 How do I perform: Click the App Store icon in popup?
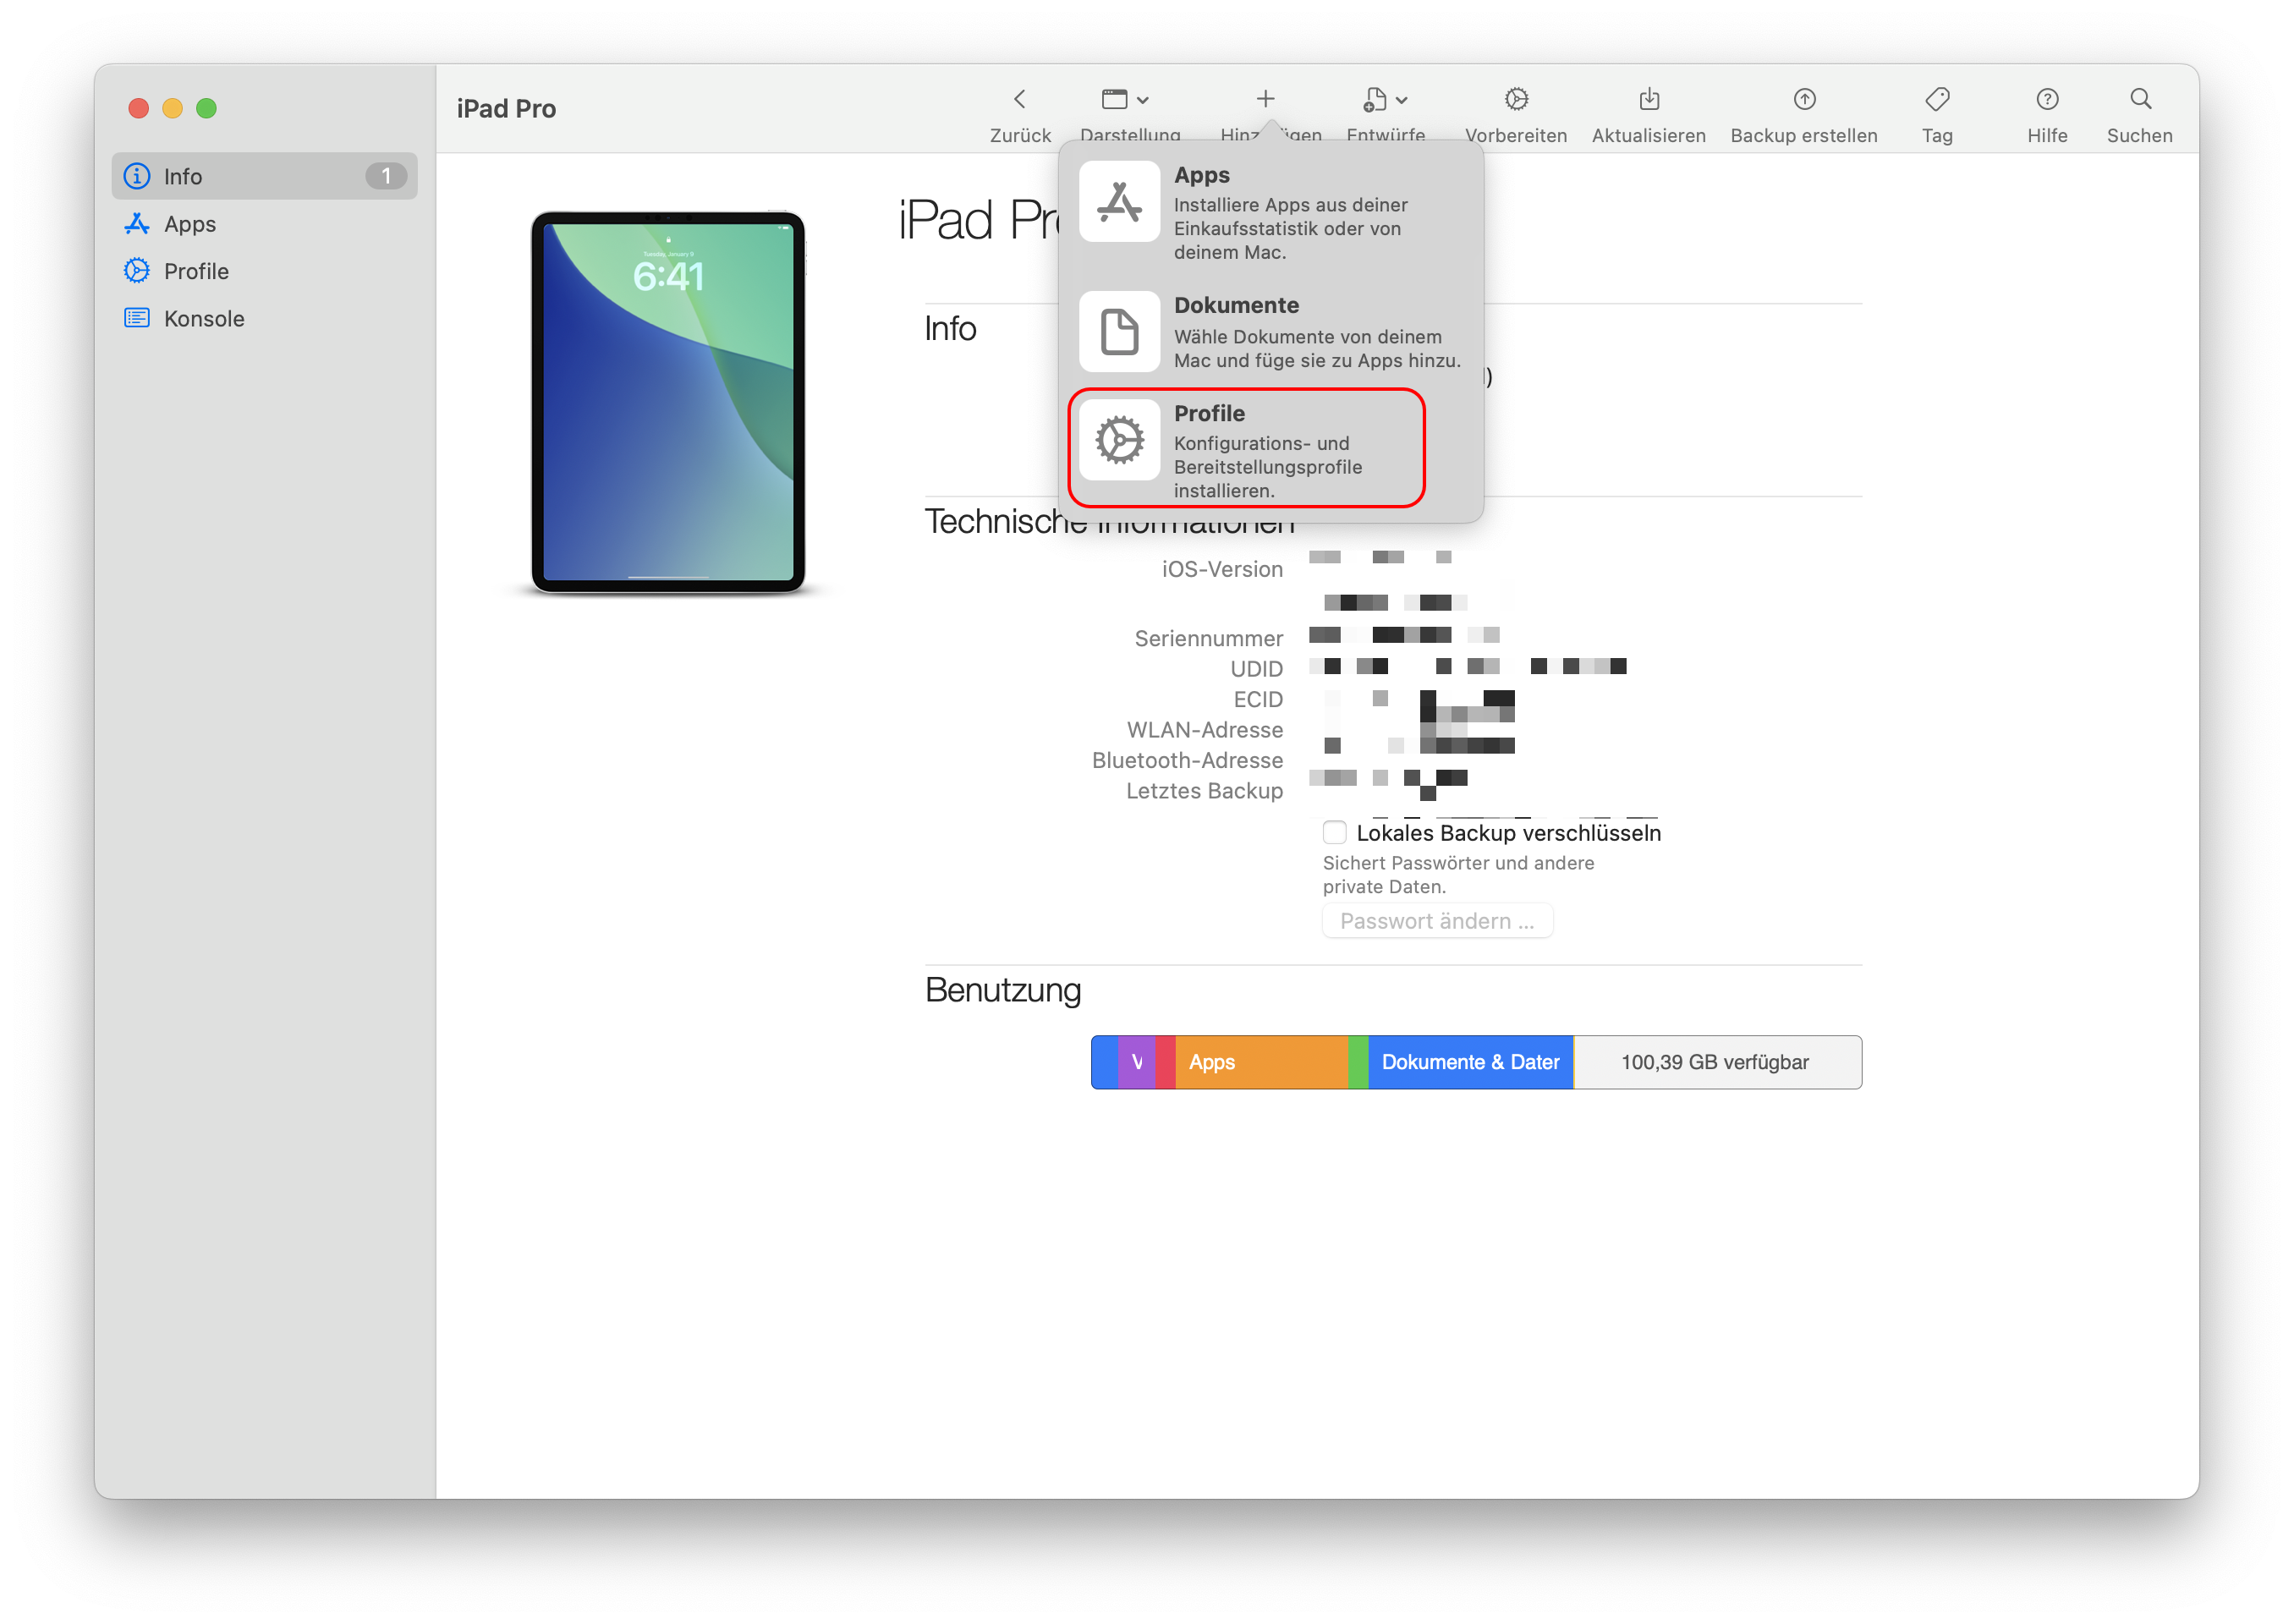pos(1119,202)
